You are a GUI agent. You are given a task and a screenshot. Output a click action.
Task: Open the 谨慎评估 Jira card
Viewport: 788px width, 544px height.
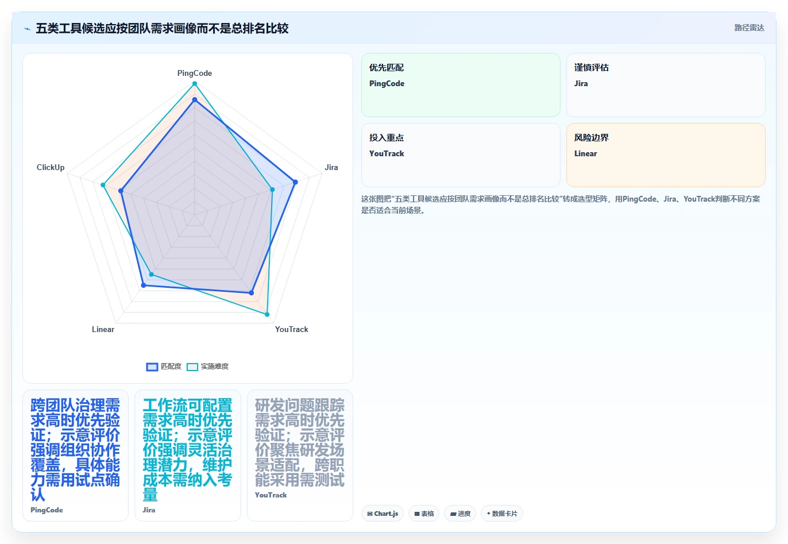point(666,85)
